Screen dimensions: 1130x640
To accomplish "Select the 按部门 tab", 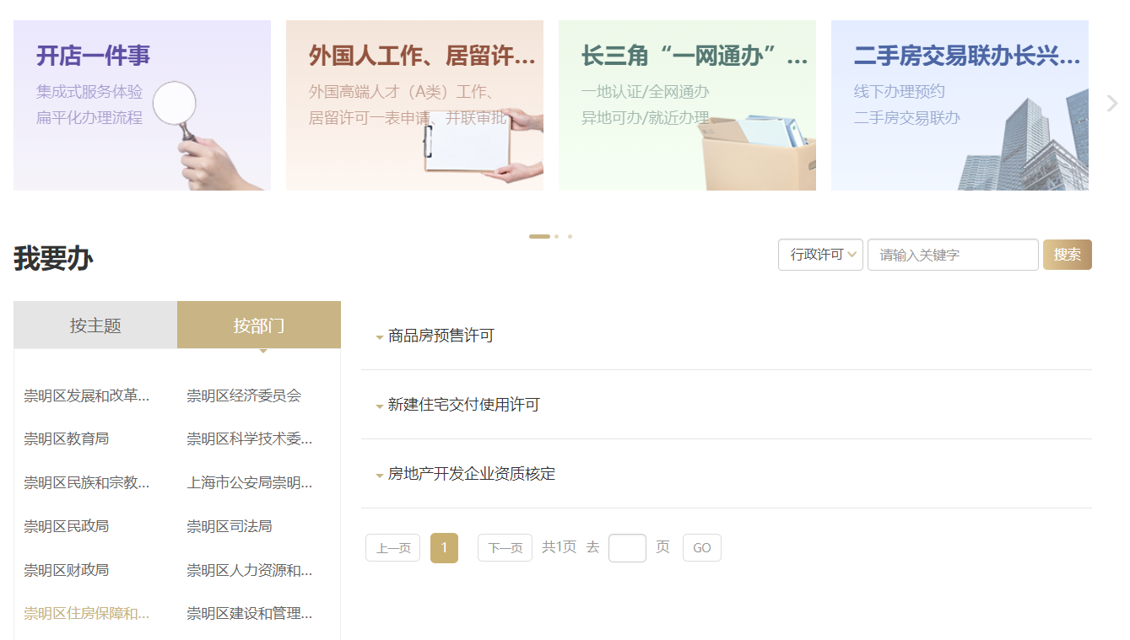I will (259, 325).
